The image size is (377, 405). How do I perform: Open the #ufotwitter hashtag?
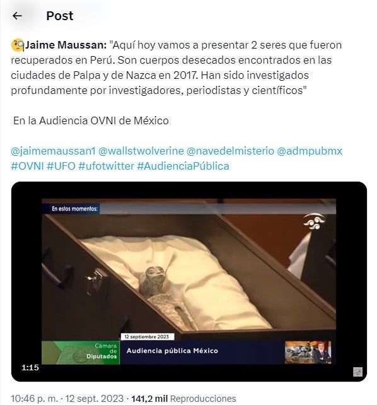tap(106, 166)
